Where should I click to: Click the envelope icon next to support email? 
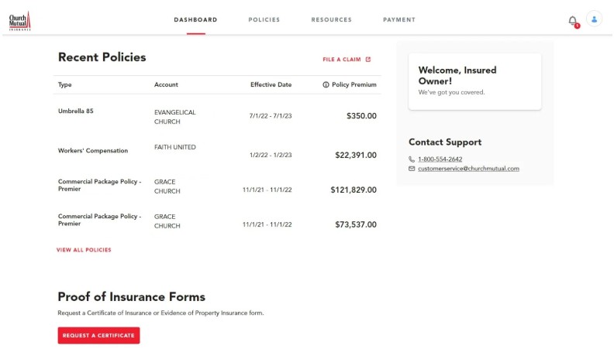(412, 169)
